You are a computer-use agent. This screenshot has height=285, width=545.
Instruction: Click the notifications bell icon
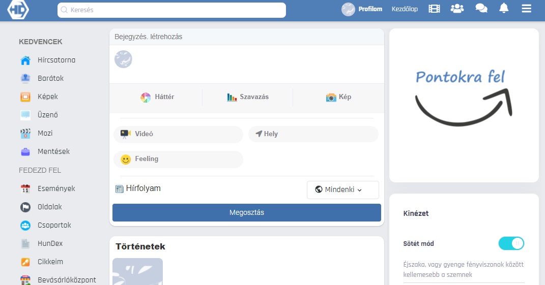tap(504, 9)
